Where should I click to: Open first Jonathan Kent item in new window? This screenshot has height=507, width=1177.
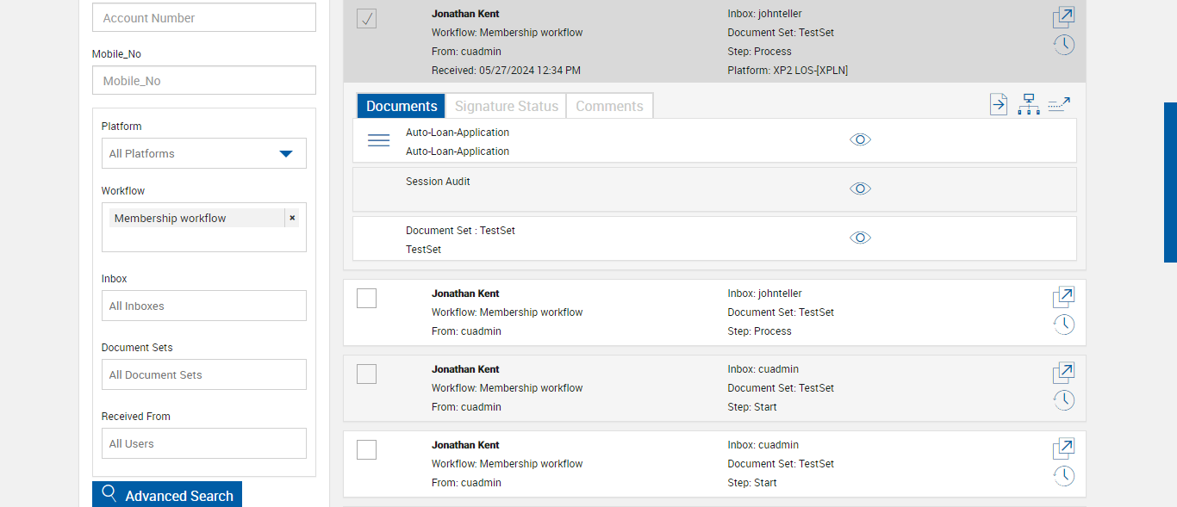coord(1063,17)
